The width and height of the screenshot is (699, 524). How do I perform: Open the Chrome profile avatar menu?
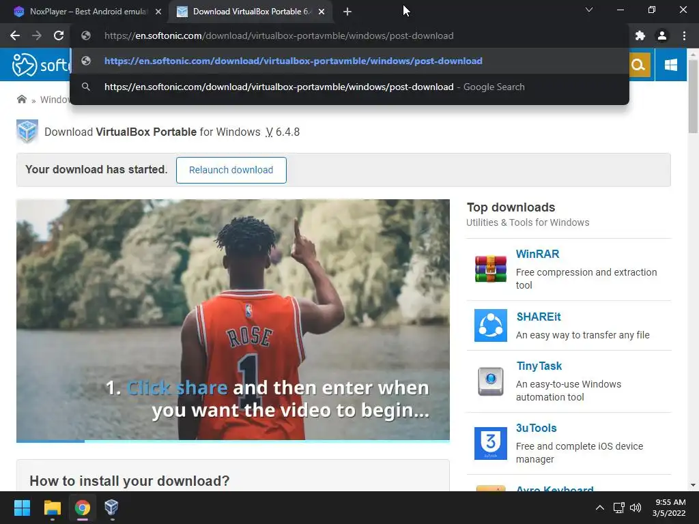pos(662,35)
